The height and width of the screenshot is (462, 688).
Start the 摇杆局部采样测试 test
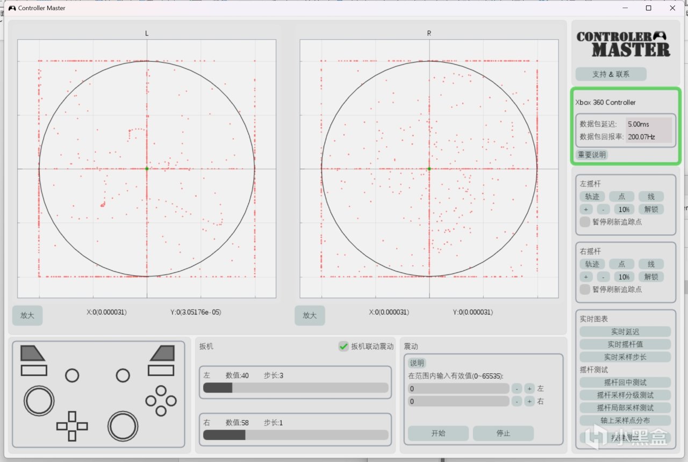click(x=625, y=408)
